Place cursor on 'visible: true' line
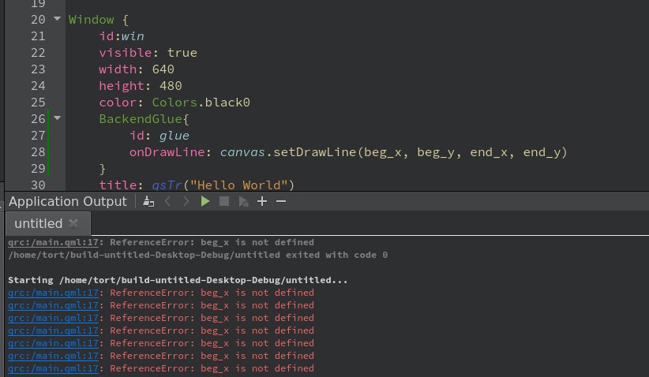 coord(148,53)
